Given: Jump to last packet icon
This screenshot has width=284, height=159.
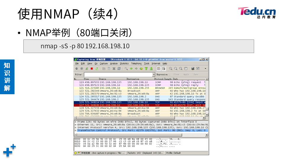Looking at the screenshot, I should (x=151, y=69).
